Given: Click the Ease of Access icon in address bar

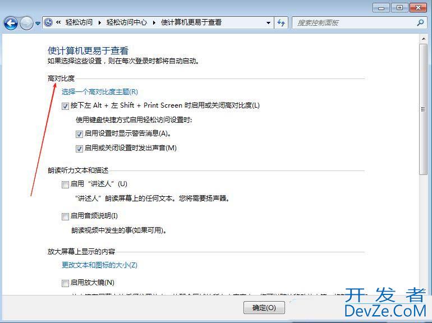Looking at the screenshot, I should 48,22.
